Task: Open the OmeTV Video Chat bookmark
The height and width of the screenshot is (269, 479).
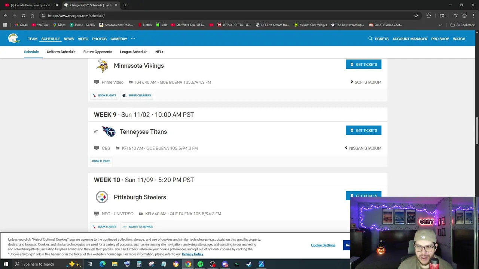Action: point(385,25)
